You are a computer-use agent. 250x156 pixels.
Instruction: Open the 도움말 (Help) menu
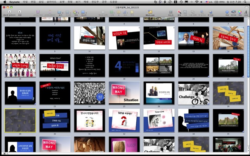point(113,2)
